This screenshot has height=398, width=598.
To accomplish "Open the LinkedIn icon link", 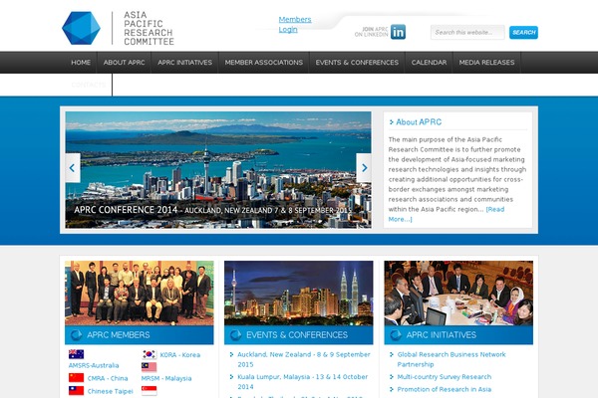I will pyautogui.click(x=398, y=32).
